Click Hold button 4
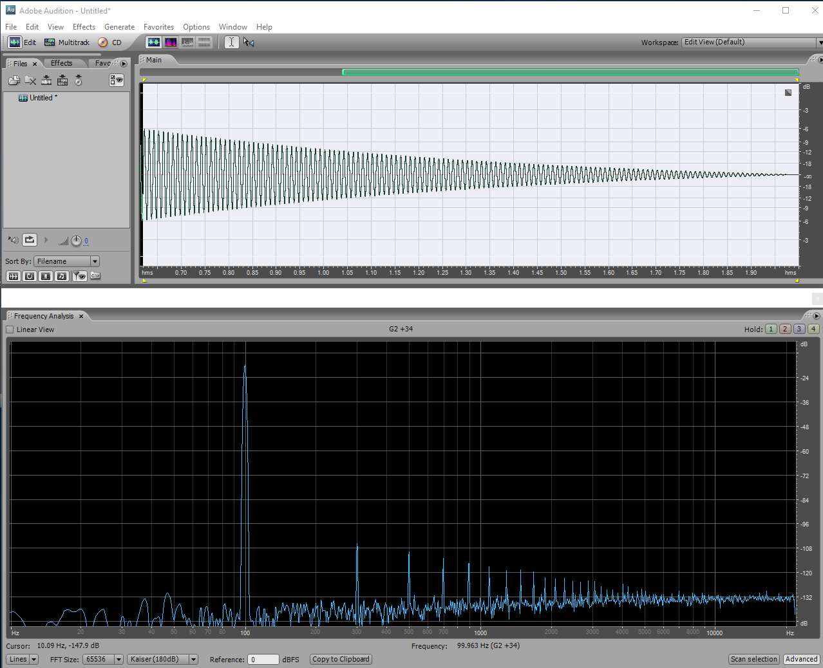This screenshot has width=823, height=668. (x=813, y=329)
